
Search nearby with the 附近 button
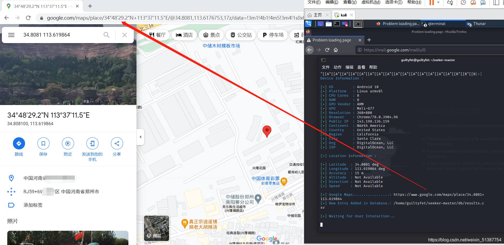pyautogui.click(x=68, y=147)
